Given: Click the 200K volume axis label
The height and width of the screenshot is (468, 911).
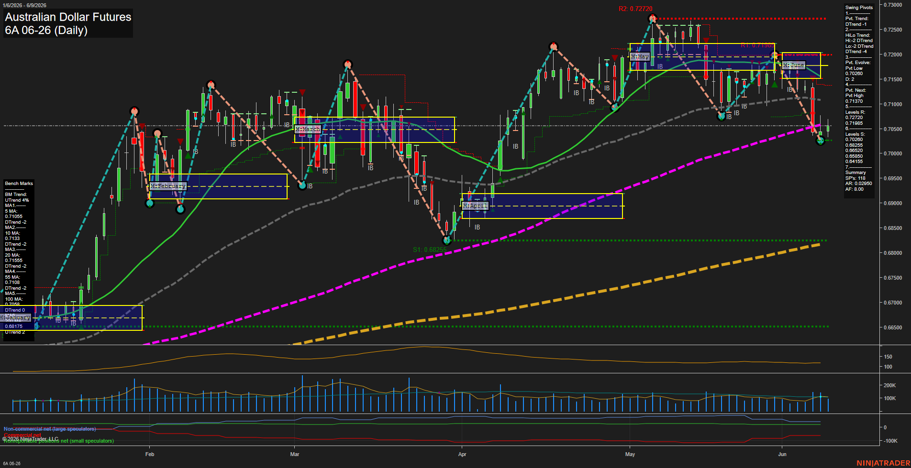Looking at the screenshot, I should point(889,385).
